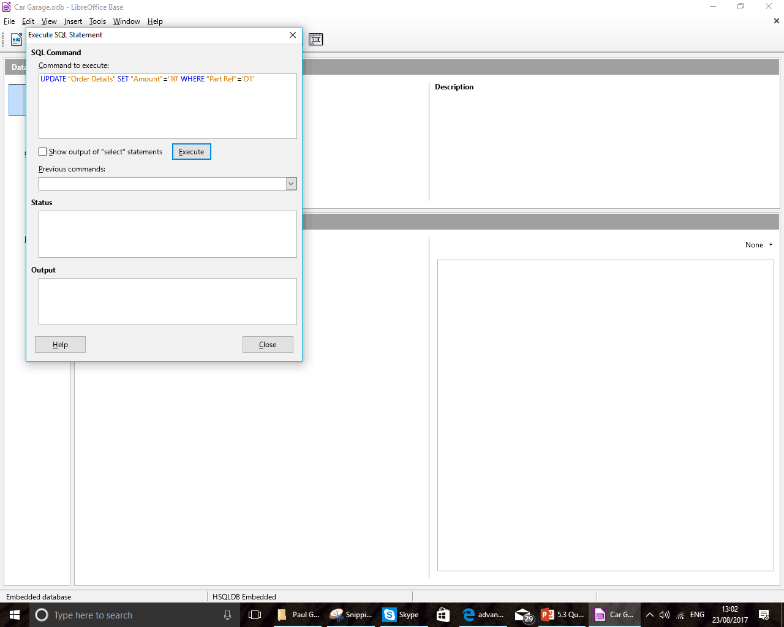The width and height of the screenshot is (784, 627).
Task: Open the Window menu
Action: tap(126, 21)
